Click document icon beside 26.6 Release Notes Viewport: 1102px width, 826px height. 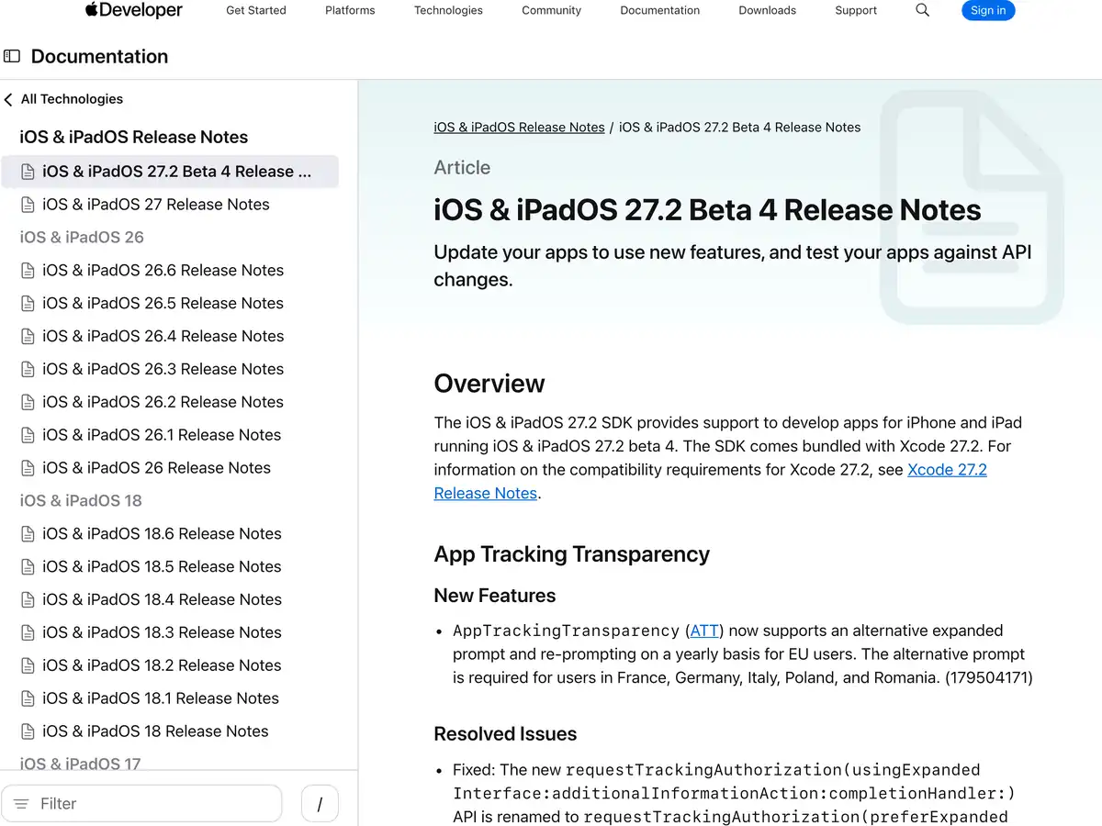(28, 271)
